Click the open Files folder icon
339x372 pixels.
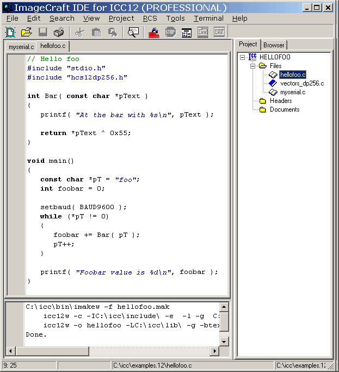pos(263,66)
